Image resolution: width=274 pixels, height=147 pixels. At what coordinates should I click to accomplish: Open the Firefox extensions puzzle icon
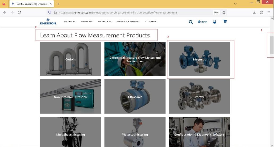[x=261, y=12]
